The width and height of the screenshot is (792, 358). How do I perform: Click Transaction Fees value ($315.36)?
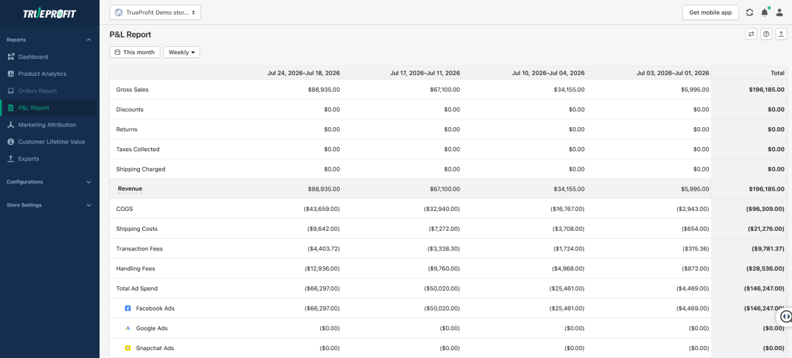[696, 249]
